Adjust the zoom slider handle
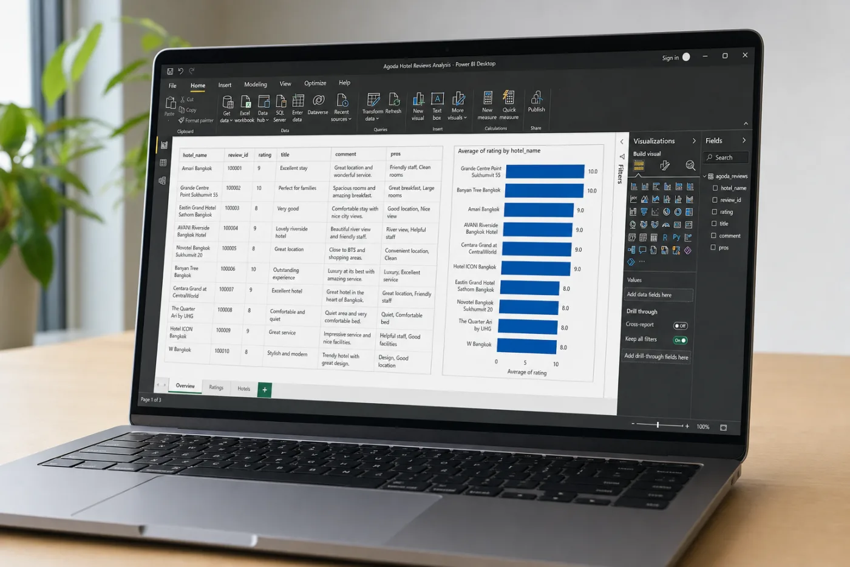 [658, 425]
